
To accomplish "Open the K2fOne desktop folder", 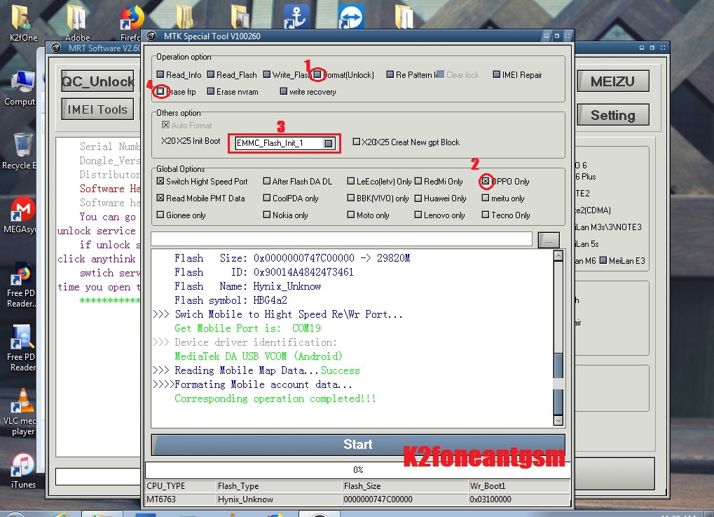I will pyautogui.click(x=22, y=22).
